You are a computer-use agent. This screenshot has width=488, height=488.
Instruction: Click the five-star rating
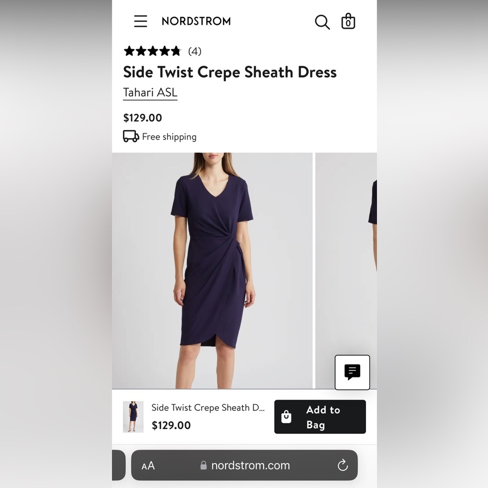152,51
